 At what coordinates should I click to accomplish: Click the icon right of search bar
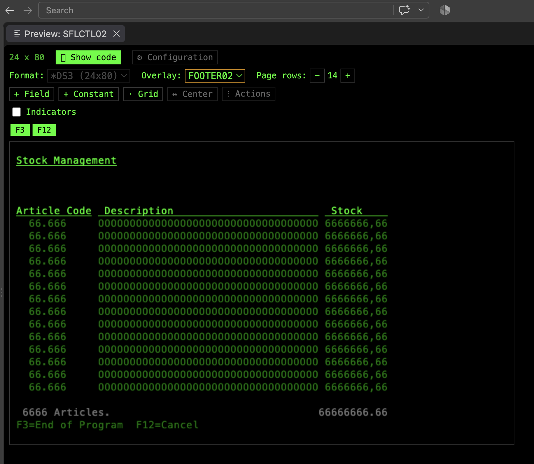tap(444, 10)
